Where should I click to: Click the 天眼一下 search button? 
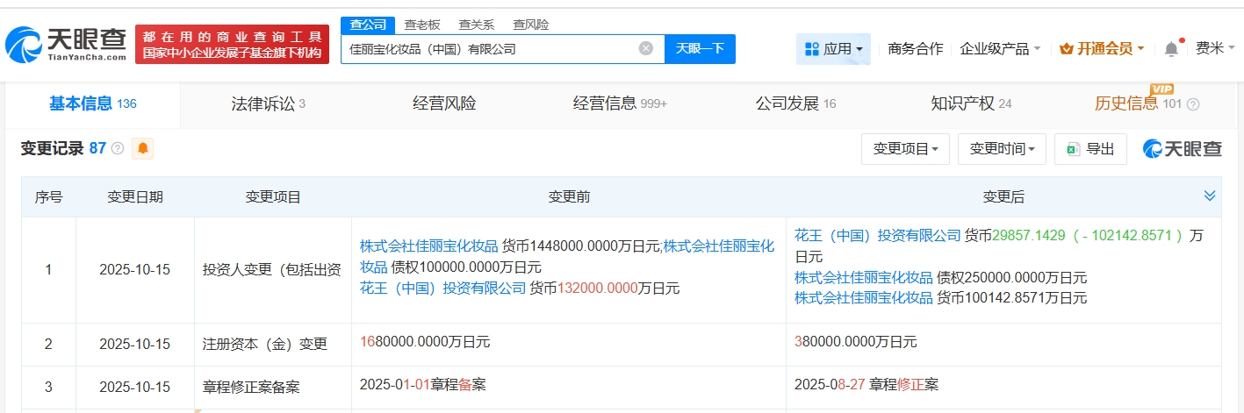[x=700, y=49]
